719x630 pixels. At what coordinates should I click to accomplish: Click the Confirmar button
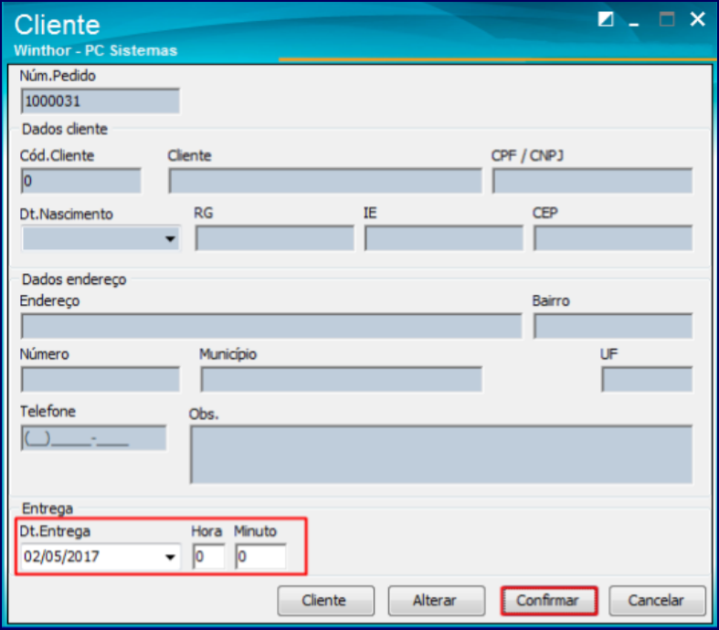pos(549,600)
